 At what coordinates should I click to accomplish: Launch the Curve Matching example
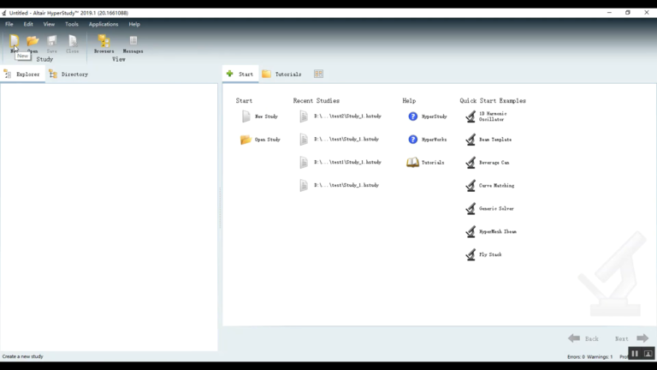[x=490, y=185]
